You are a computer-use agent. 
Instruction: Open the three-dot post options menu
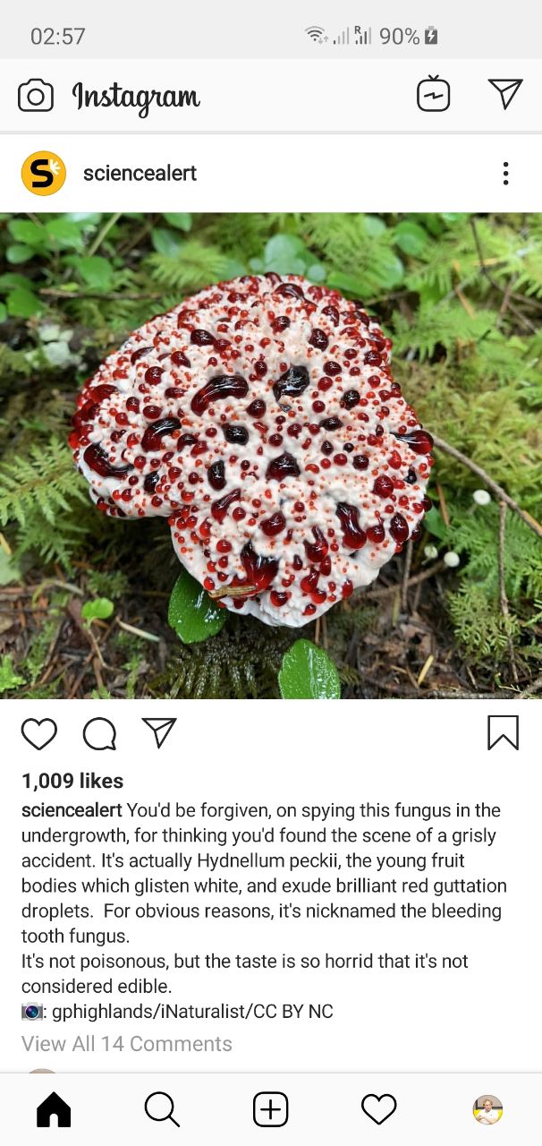coord(505,174)
